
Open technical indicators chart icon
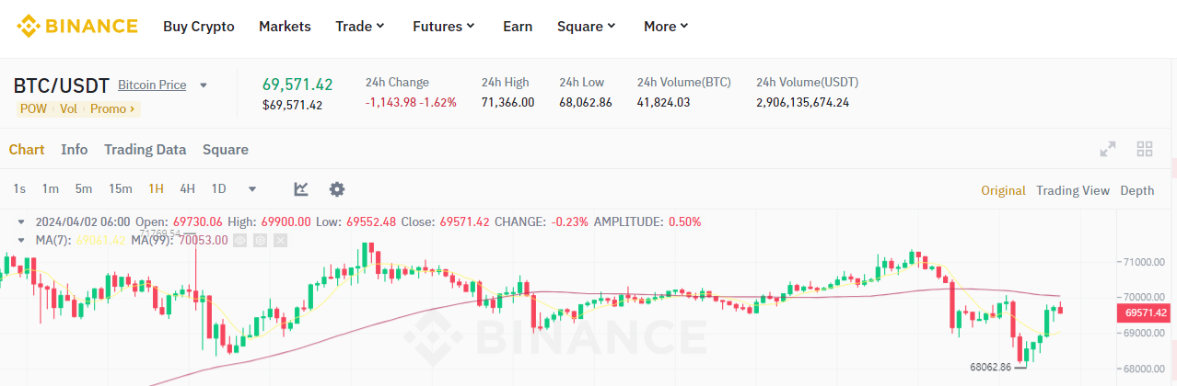[301, 189]
